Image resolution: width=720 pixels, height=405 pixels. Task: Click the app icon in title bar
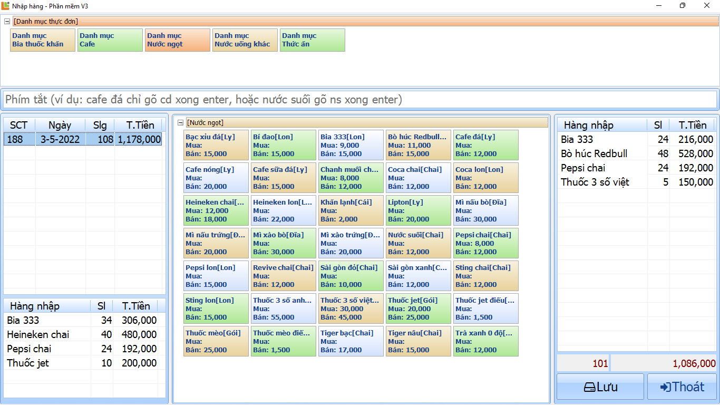pos(6,6)
